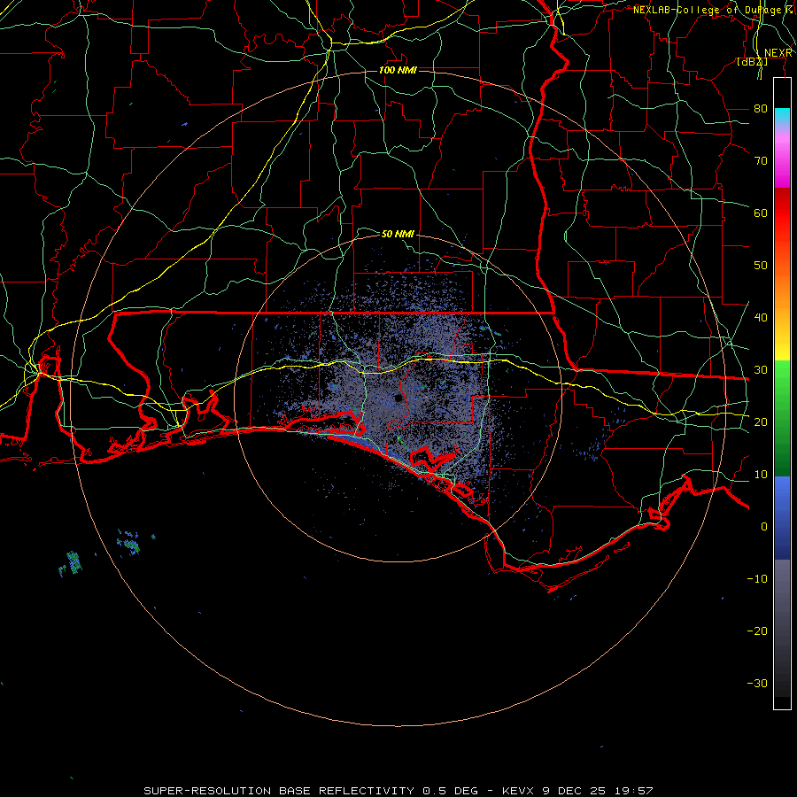
Task: Click the KEVX radar site dot at ring center
Action: click(x=398, y=398)
